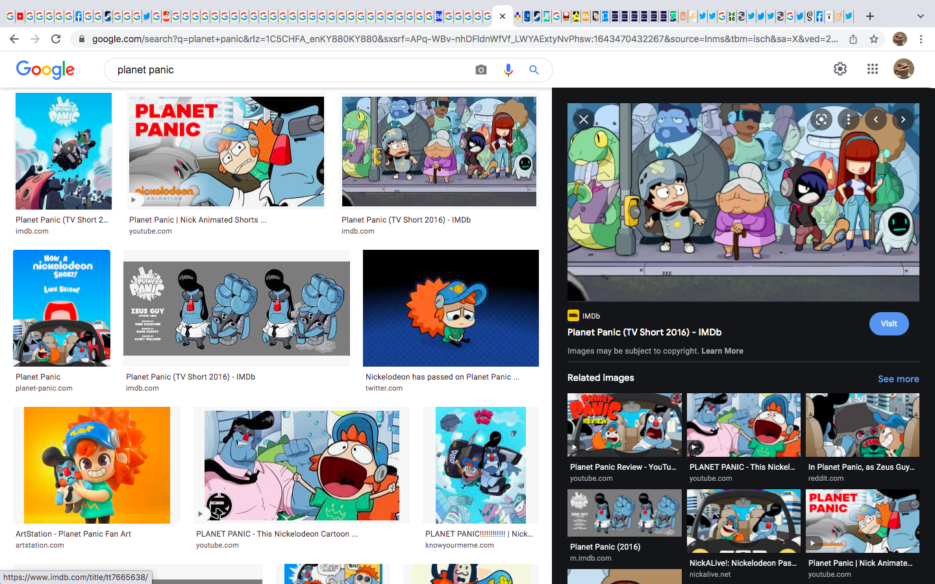This screenshot has width=935, height=584.
Task: Open the ArtStation fan art thumbnail
Action: [97, 465]
